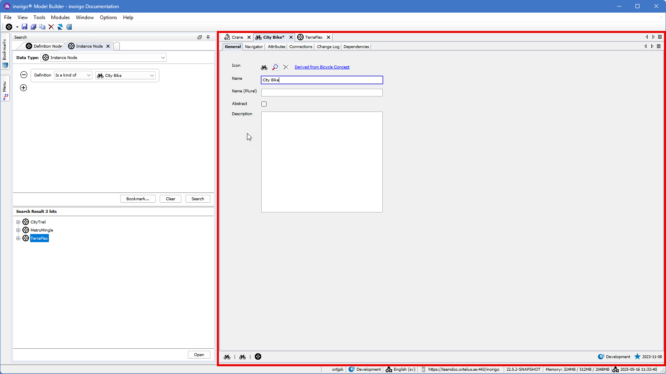
Task: Click the Save All toolbar icon
Action: [x=33, y=27]
